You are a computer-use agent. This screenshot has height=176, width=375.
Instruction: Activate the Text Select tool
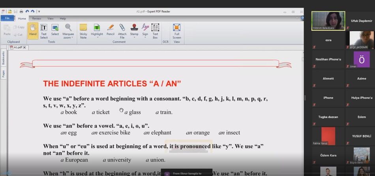[44, 31]
